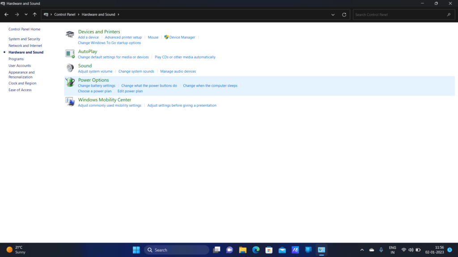Viewport: 458px width, 257px height.
Task: Open Microsoft Store from the taskbar
Action: point(269,250)
